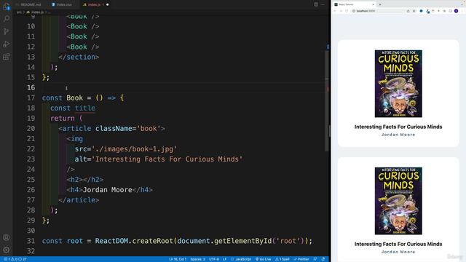Image resolution: width=466 pixels, height=262 pixels.
Task: Open Run and Debug view
Action: [x=7, y=44]
